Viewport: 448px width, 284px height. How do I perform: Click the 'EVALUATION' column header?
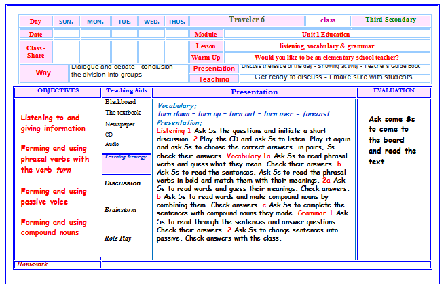(x=394, y=92)
